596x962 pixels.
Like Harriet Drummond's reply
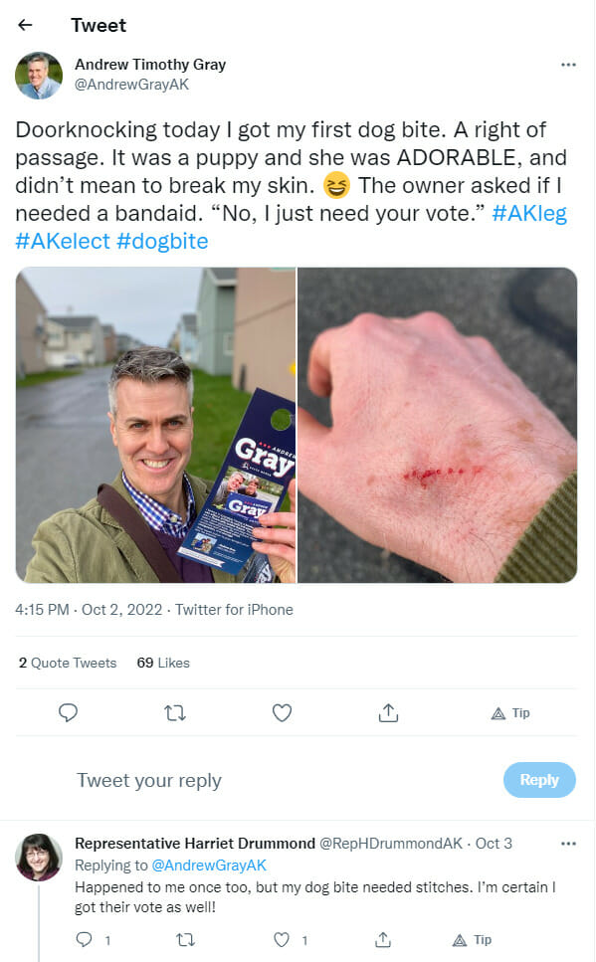[282, 940]
